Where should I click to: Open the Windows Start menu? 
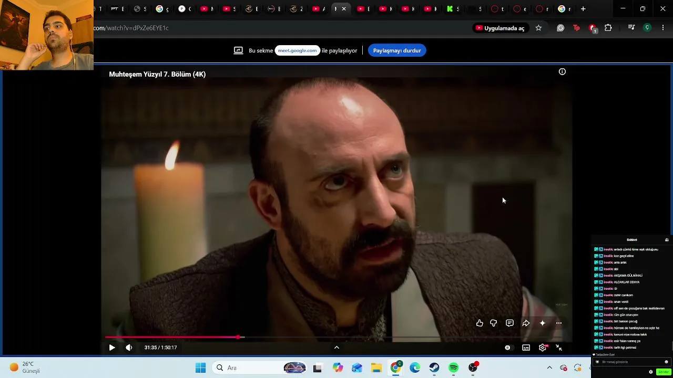(x=201, y=368)
